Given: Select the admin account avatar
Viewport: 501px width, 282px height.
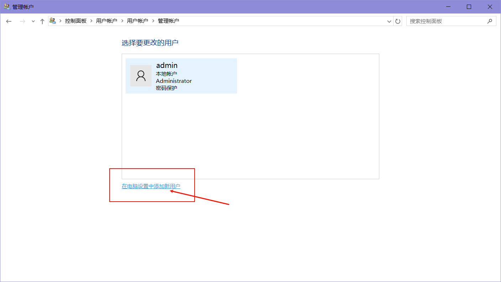Looking at the screenshot, I should [x=141, y=76].
